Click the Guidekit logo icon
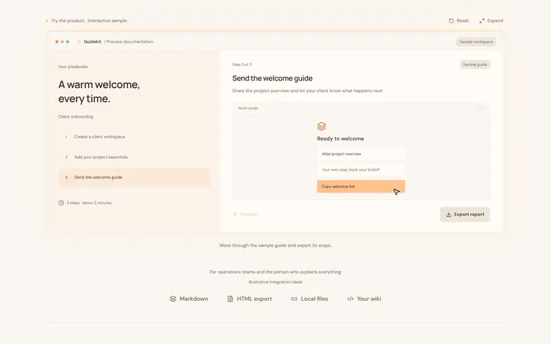551x344 pixels. [79, 42]
